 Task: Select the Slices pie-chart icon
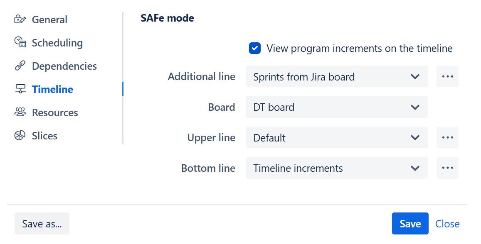pos(20,135)
